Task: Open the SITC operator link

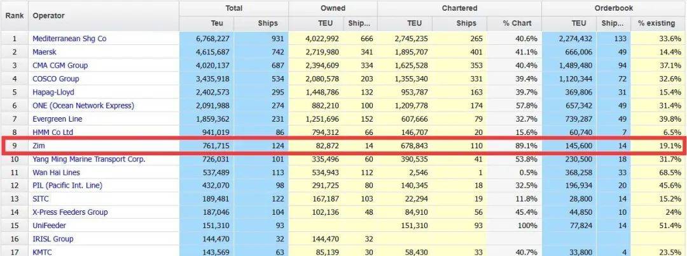Action: (41, 199)
